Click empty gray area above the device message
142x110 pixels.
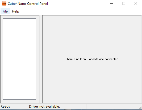coord(92,36)
